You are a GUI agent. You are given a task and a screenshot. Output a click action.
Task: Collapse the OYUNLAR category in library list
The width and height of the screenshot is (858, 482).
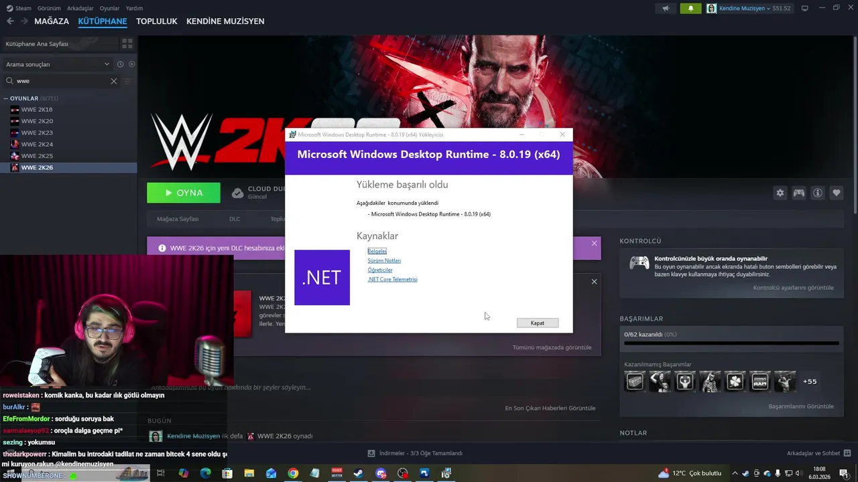tap(6, 98)
